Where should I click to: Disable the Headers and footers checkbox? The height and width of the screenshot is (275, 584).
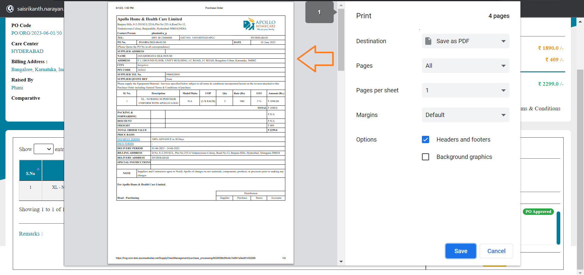425,139
